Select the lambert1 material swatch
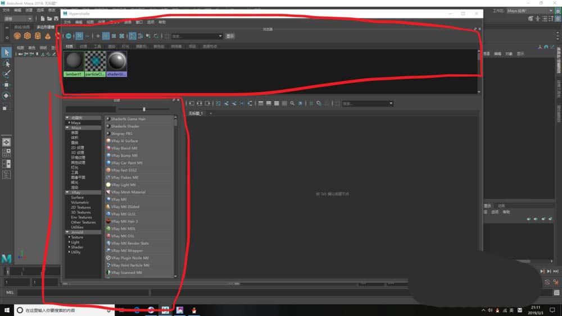 tap(74, 63)
